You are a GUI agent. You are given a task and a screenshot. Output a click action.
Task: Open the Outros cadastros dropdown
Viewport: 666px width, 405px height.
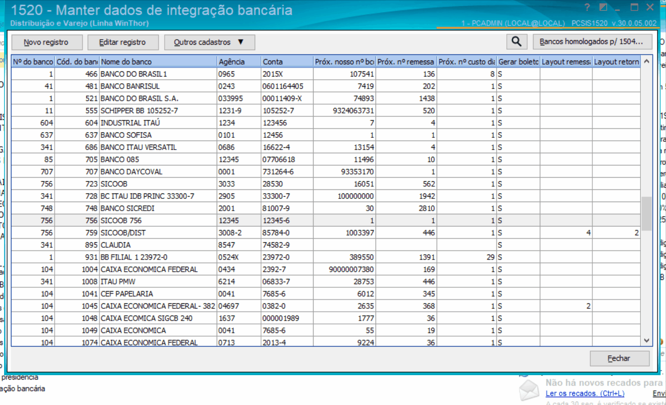point(209,42)
